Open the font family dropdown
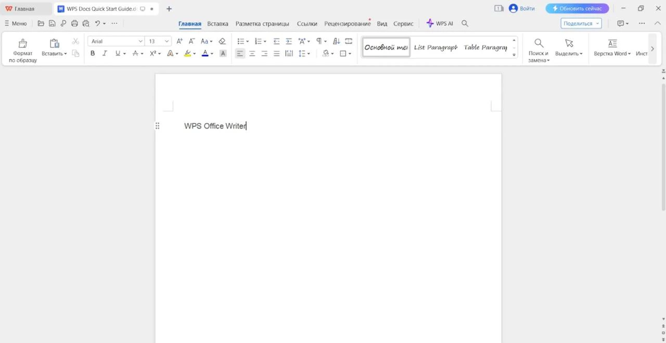This screenshot has width=666, height=343. (x=139, y=41)
